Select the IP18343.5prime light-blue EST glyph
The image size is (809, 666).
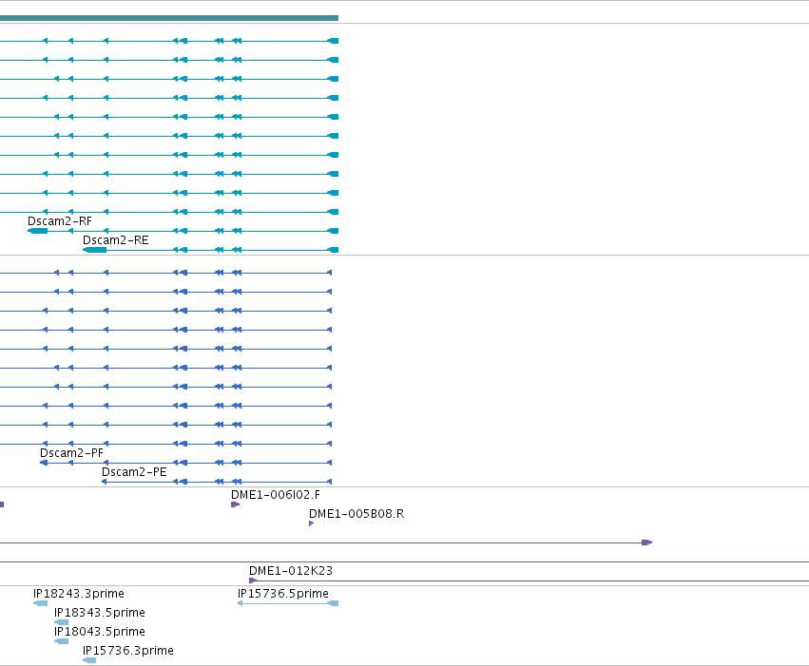point(62,622)
